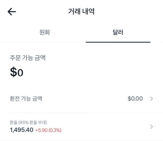163x141 pixels.
Task: Click the dark underline beneath 달러
Action: tap(118, 42)
